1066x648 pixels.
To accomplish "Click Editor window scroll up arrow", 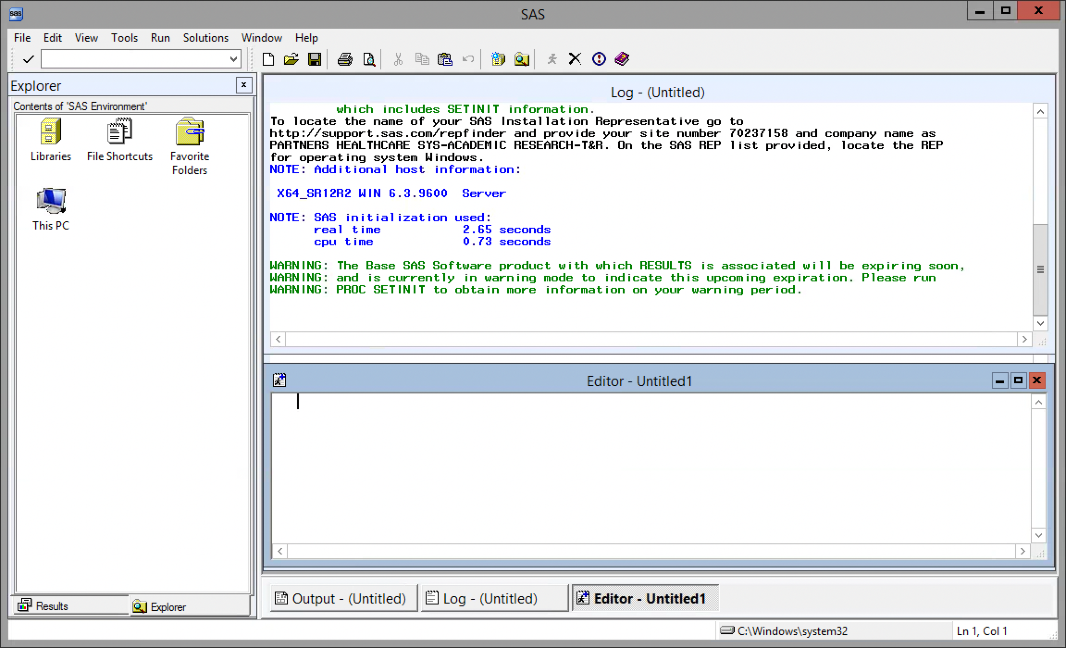I will pos(1039,403).
